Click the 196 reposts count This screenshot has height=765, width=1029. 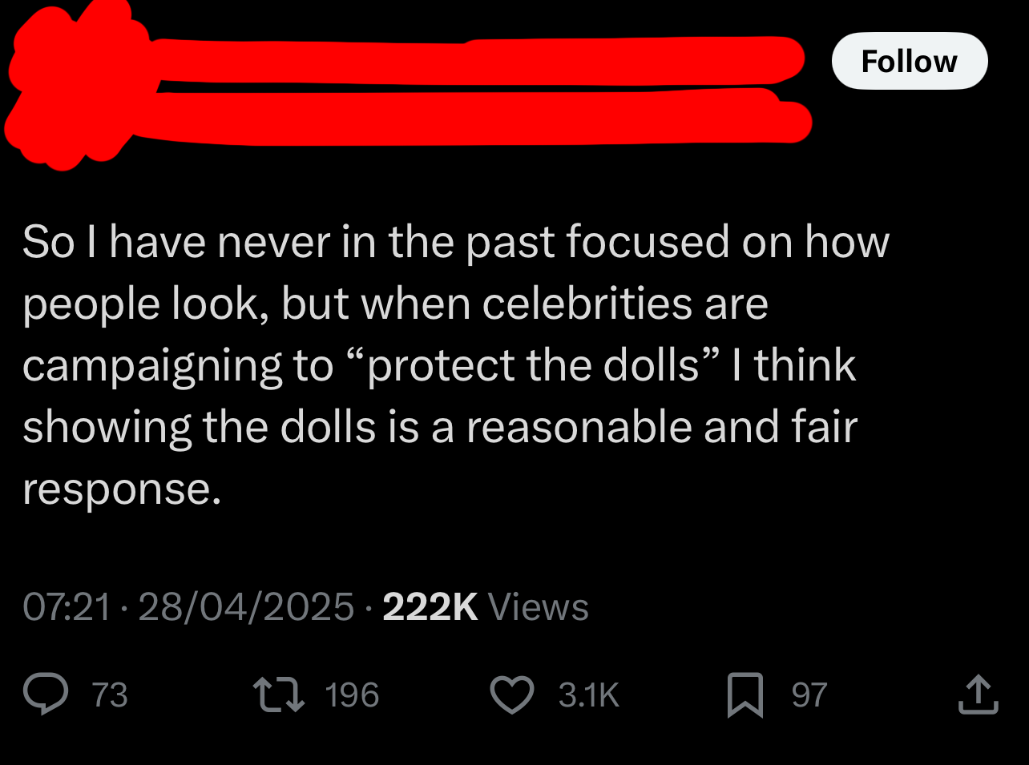(x=352, y=695)
